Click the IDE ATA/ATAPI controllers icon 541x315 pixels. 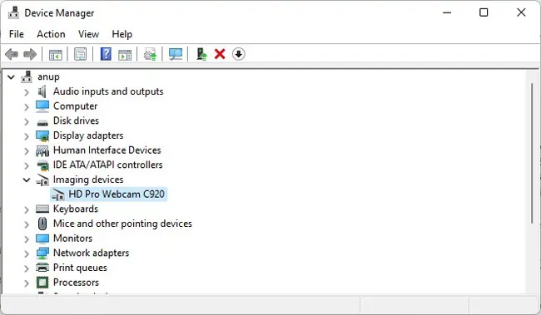point(42,165)
